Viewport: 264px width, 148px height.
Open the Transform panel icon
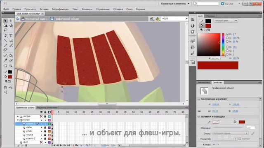[193, 32]
